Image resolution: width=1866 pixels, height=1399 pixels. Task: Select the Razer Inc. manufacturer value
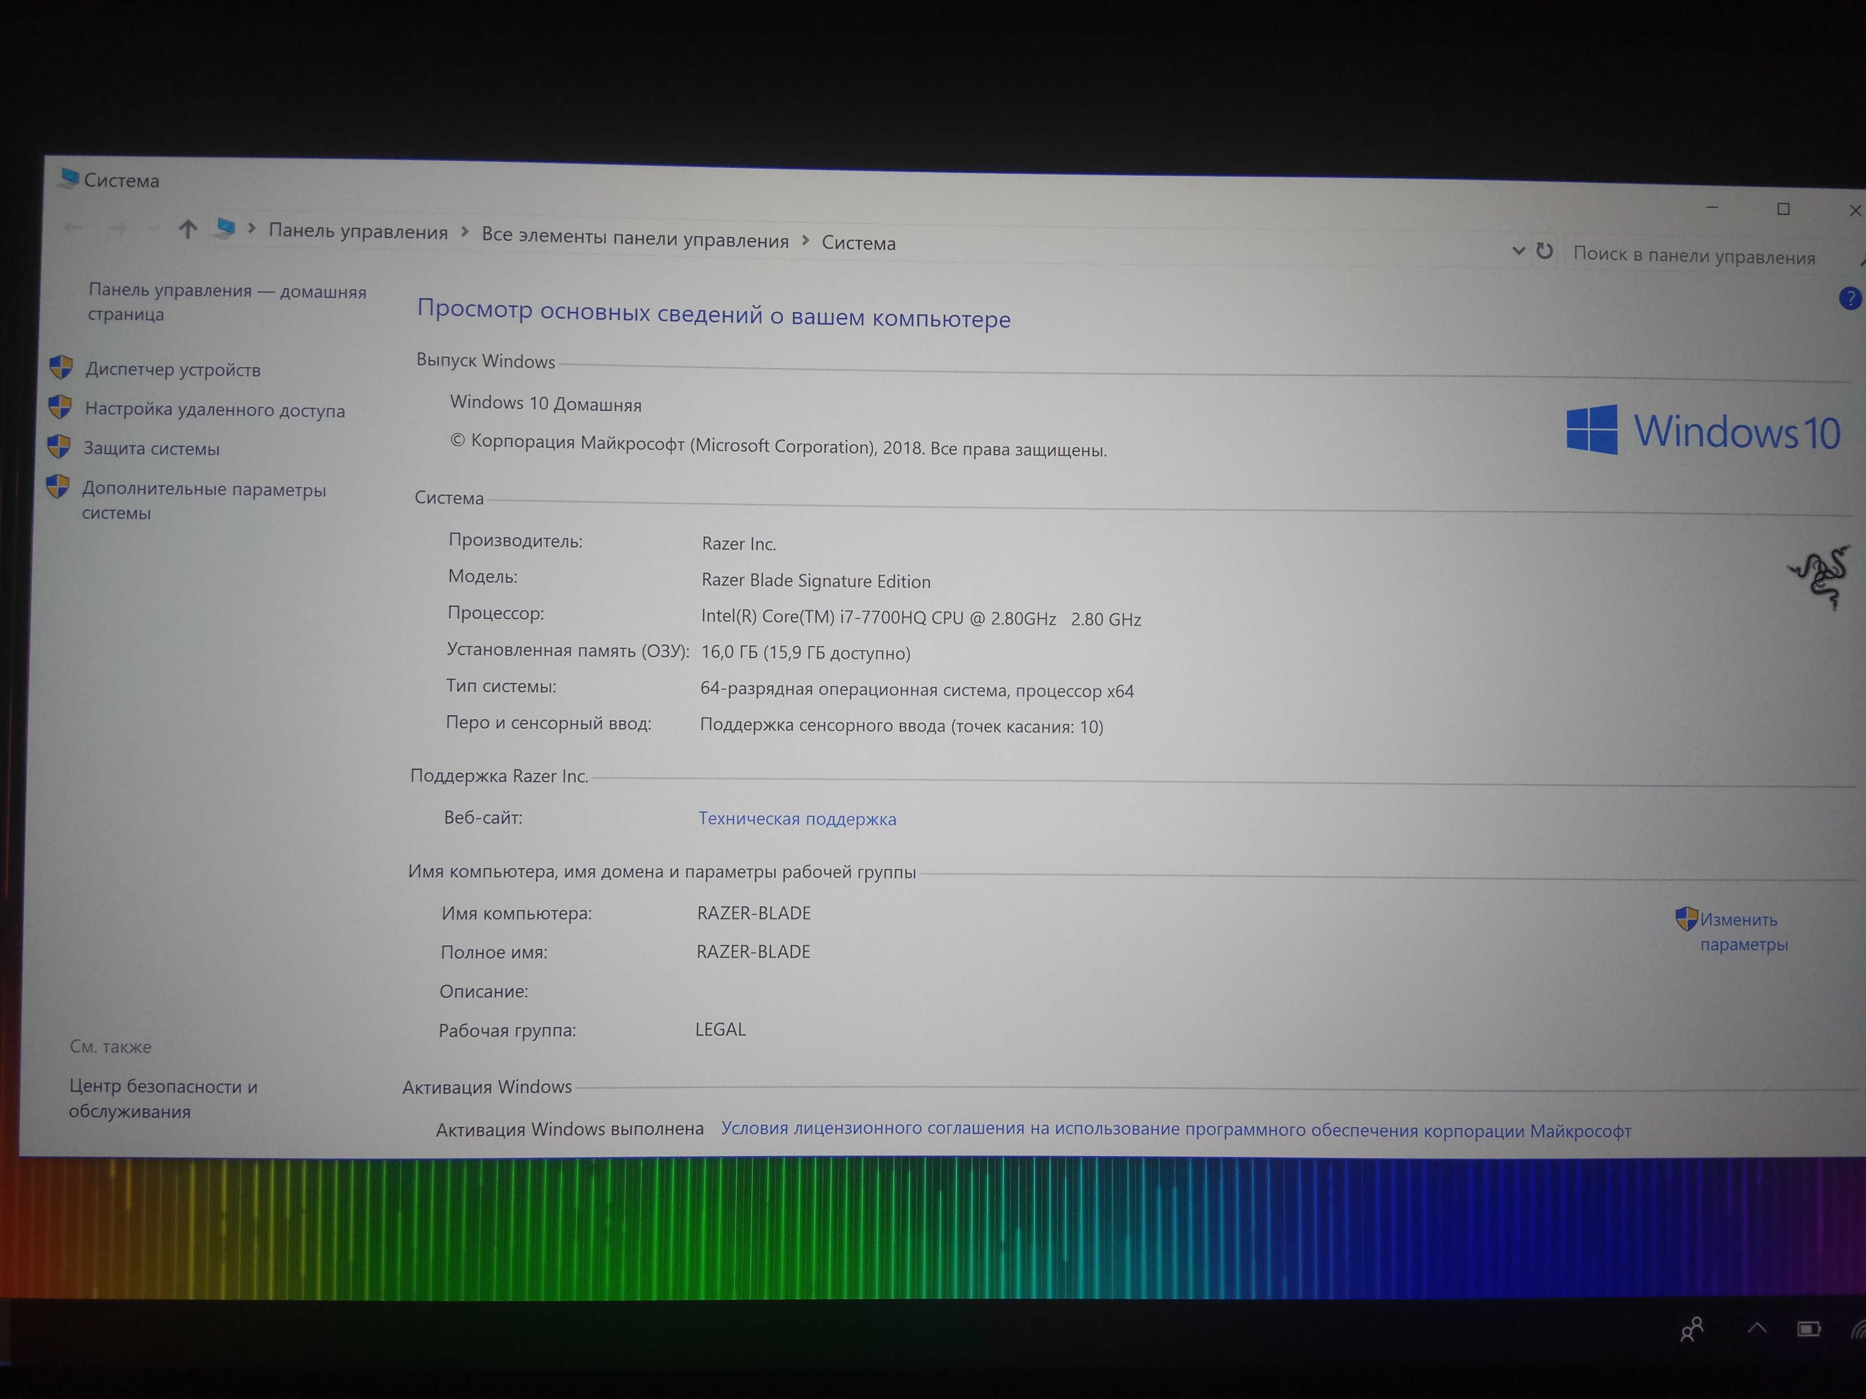[x=739, y=544]
